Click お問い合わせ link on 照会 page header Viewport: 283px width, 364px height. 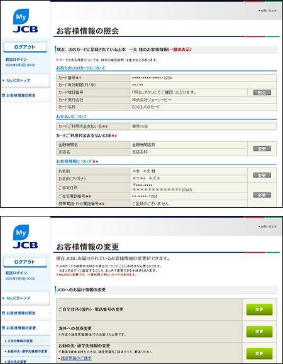tap(267, 11)
